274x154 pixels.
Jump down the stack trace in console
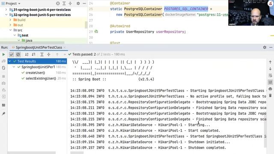[x=270, y=69]
